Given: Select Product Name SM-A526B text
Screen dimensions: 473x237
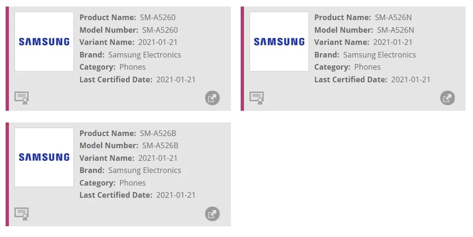Looking at the screenshot, I should tap(158, 133).
